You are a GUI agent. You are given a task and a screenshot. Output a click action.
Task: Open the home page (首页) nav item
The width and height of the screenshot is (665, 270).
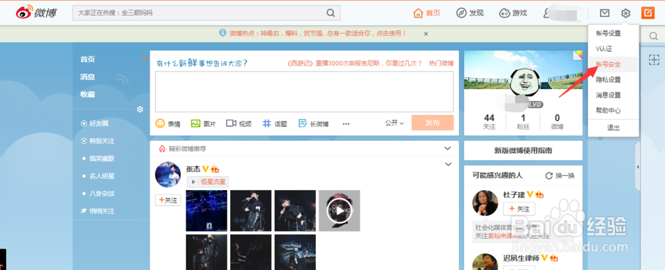(x=427, y=13)
